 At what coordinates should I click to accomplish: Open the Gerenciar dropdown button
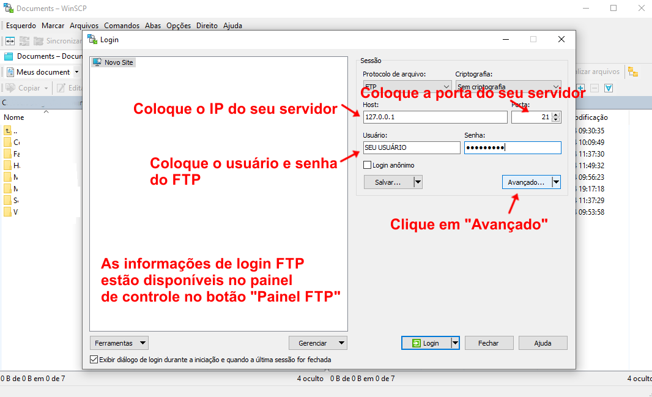click(317, 343)
